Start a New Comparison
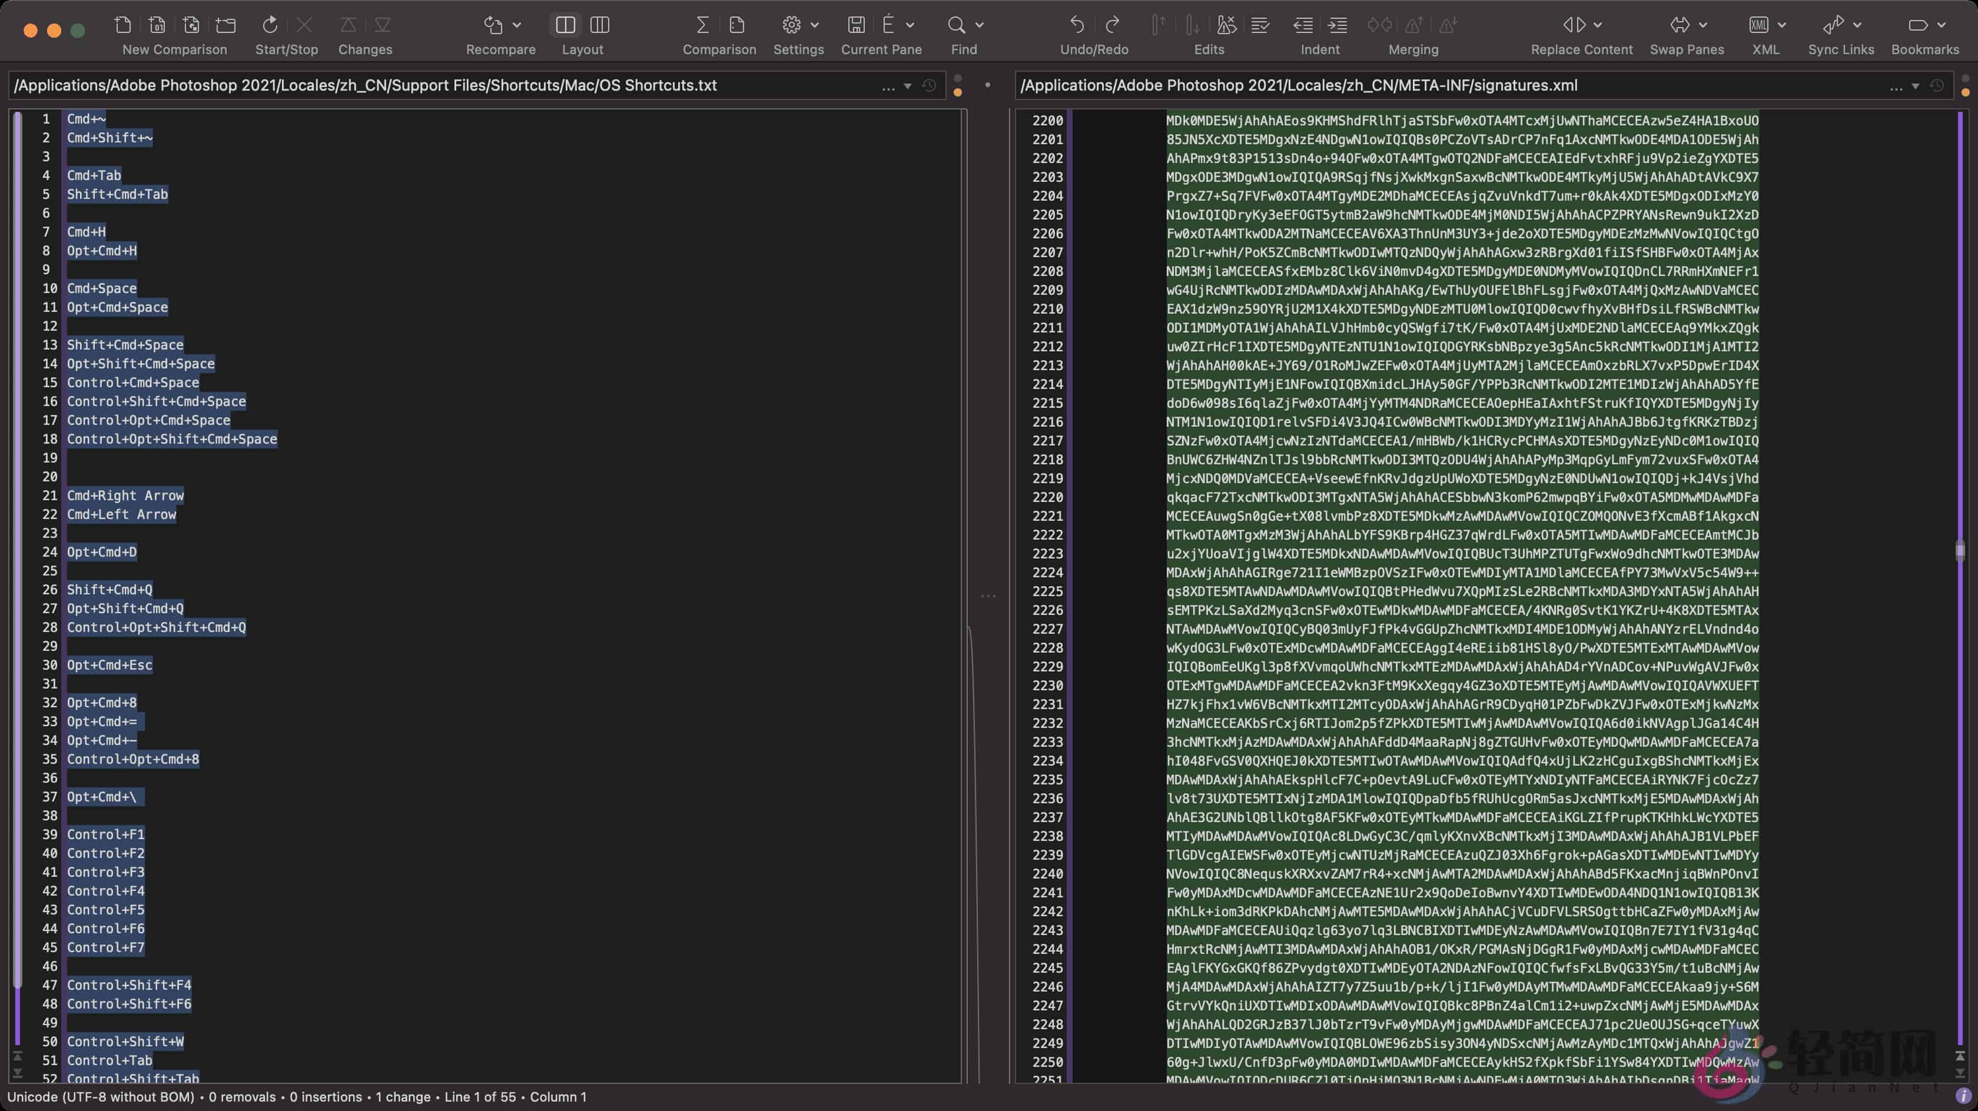 coord(123,25)
